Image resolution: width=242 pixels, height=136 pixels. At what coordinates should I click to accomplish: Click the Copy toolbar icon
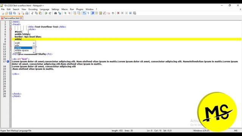tap(36, 13)
